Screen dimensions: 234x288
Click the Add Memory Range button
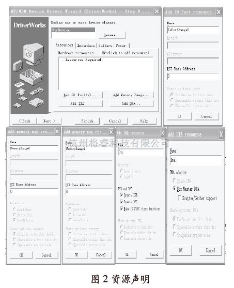point(131,95)
